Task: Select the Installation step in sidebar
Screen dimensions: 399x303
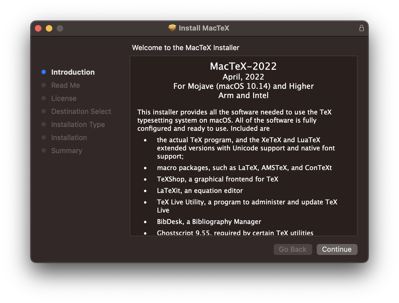Action: pyautogui.click(x=69, y=138)
